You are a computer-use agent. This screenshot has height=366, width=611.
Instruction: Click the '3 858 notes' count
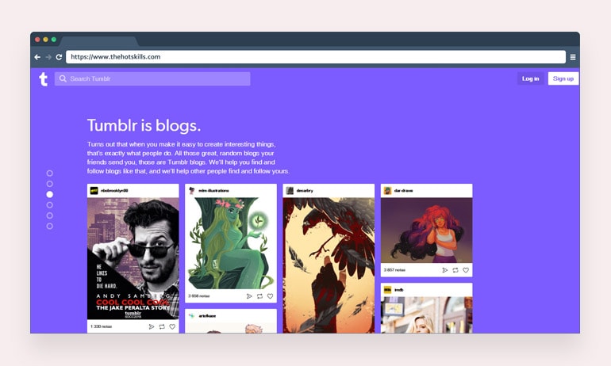tap(198, 296)
